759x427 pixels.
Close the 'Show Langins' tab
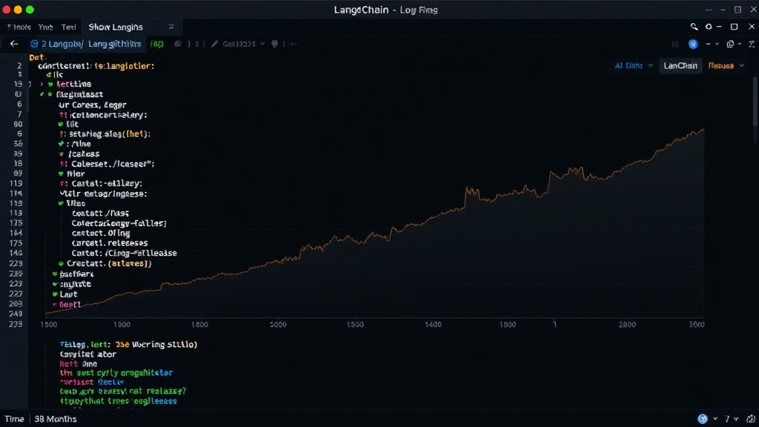coord(171,27)
